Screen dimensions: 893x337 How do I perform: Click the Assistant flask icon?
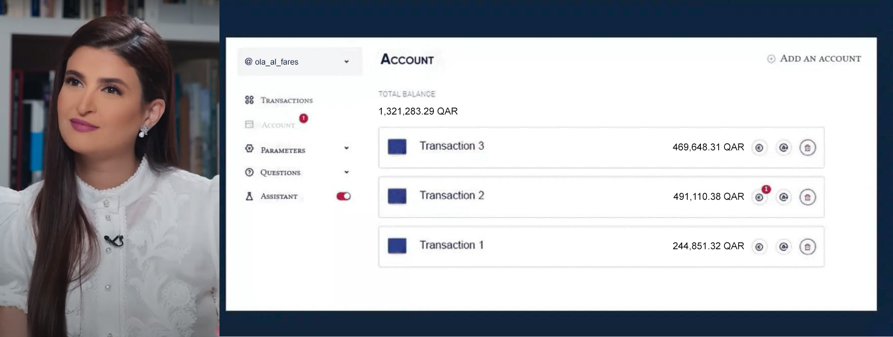pyautogui.click(x=249, y=196)
